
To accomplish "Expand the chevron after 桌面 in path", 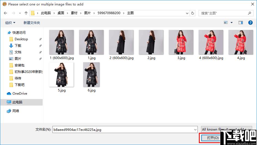I will (67, 13).
